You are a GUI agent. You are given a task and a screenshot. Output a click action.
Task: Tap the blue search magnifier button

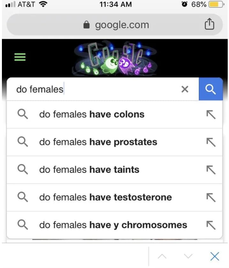(x=211, y=89)
